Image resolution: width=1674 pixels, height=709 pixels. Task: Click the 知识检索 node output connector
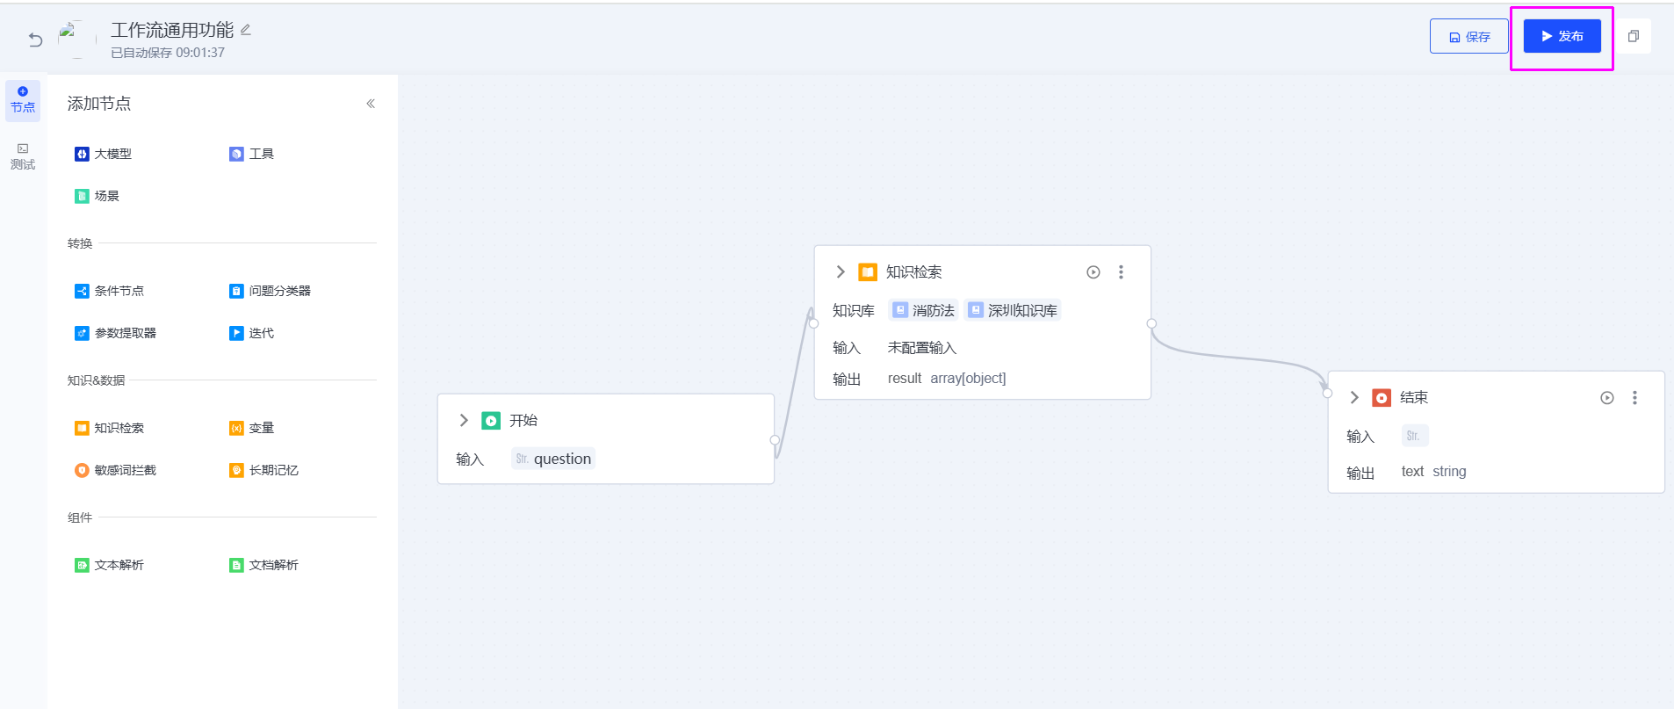(1151, 323)
